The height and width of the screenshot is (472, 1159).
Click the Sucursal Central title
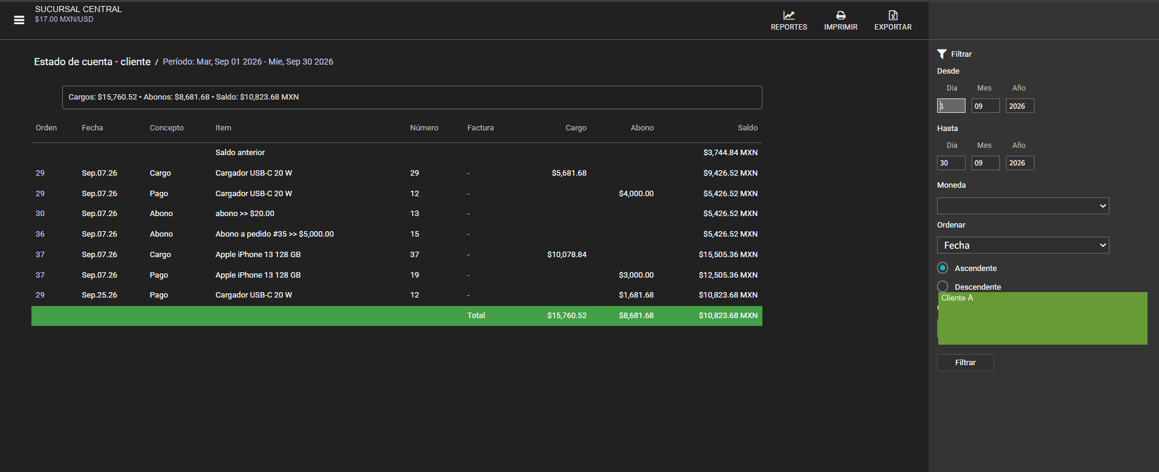79,9
